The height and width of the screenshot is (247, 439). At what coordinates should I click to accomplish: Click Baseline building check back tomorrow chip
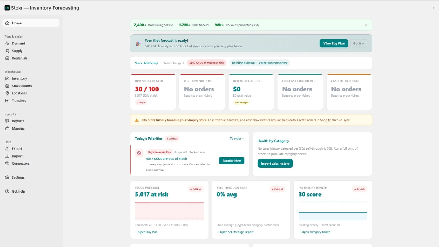click(x=260, y=63)
